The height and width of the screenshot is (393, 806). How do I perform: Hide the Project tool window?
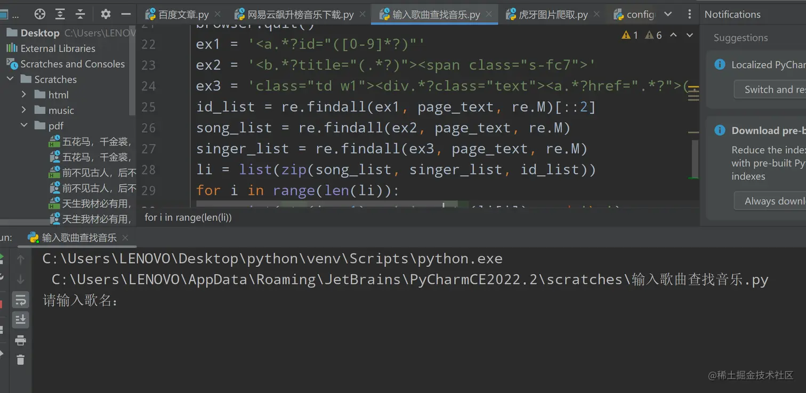[x=126, y=14]
